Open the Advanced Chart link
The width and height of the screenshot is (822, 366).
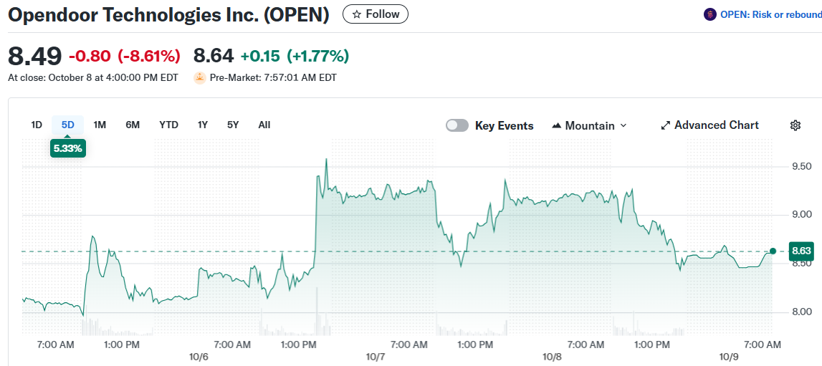coord(716,125)
